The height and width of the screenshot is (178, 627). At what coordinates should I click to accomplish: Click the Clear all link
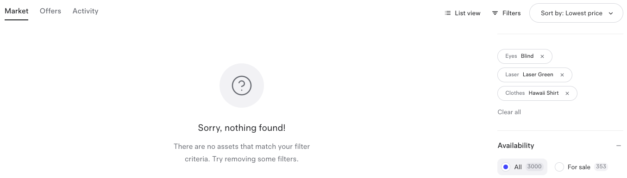[509, 112]
